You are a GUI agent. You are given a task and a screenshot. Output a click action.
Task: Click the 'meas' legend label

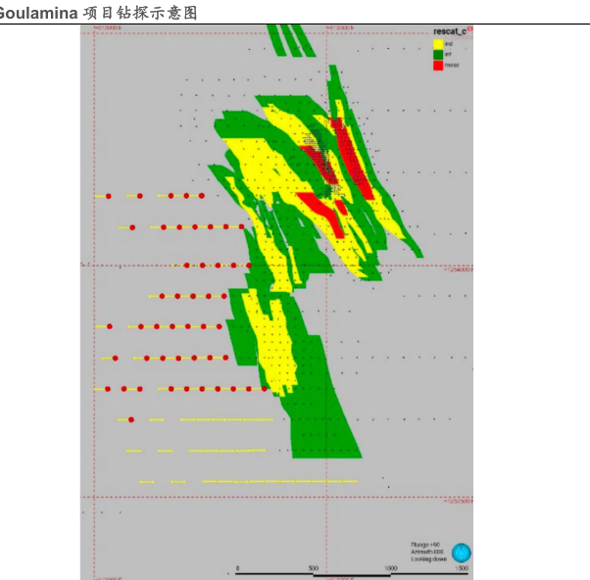click(451, 65)
